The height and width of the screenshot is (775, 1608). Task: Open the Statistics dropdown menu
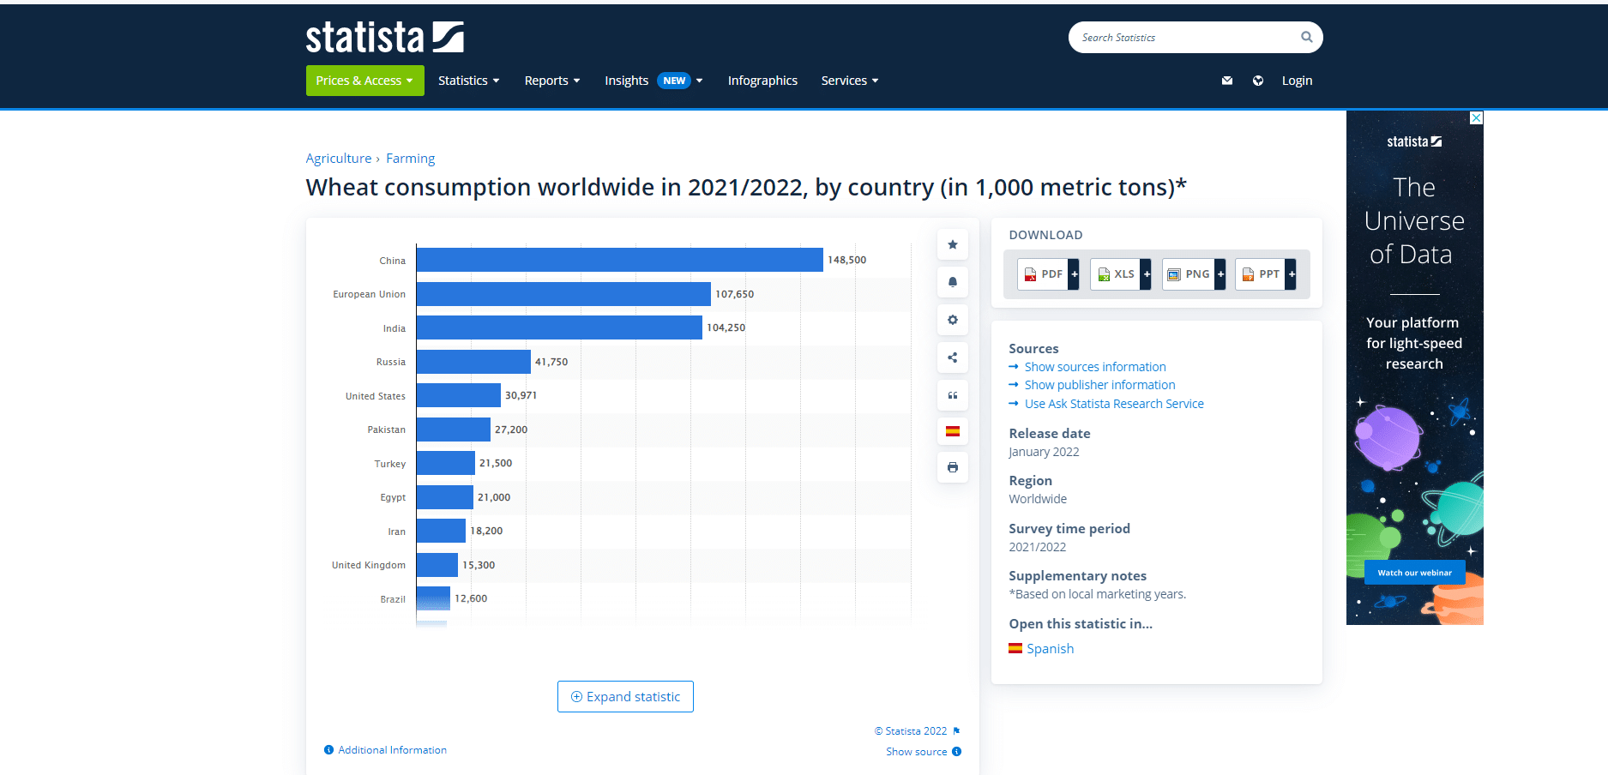coord(468,81)
